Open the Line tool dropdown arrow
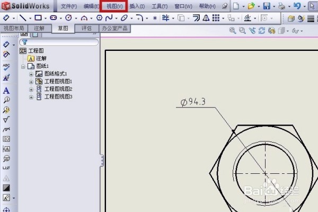Image resolution: width=318 pixels, height=212 pixels. [x=30, y=18]
